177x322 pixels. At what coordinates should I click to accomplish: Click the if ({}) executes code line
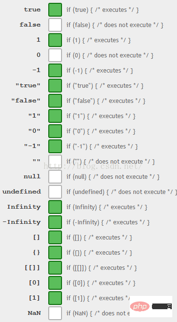click(99, 253)
